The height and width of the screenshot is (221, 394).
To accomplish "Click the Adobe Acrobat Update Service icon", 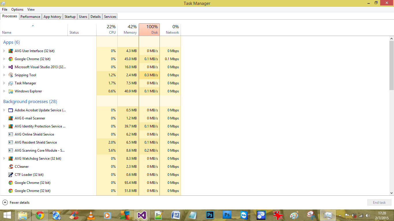I will (11, 110).
